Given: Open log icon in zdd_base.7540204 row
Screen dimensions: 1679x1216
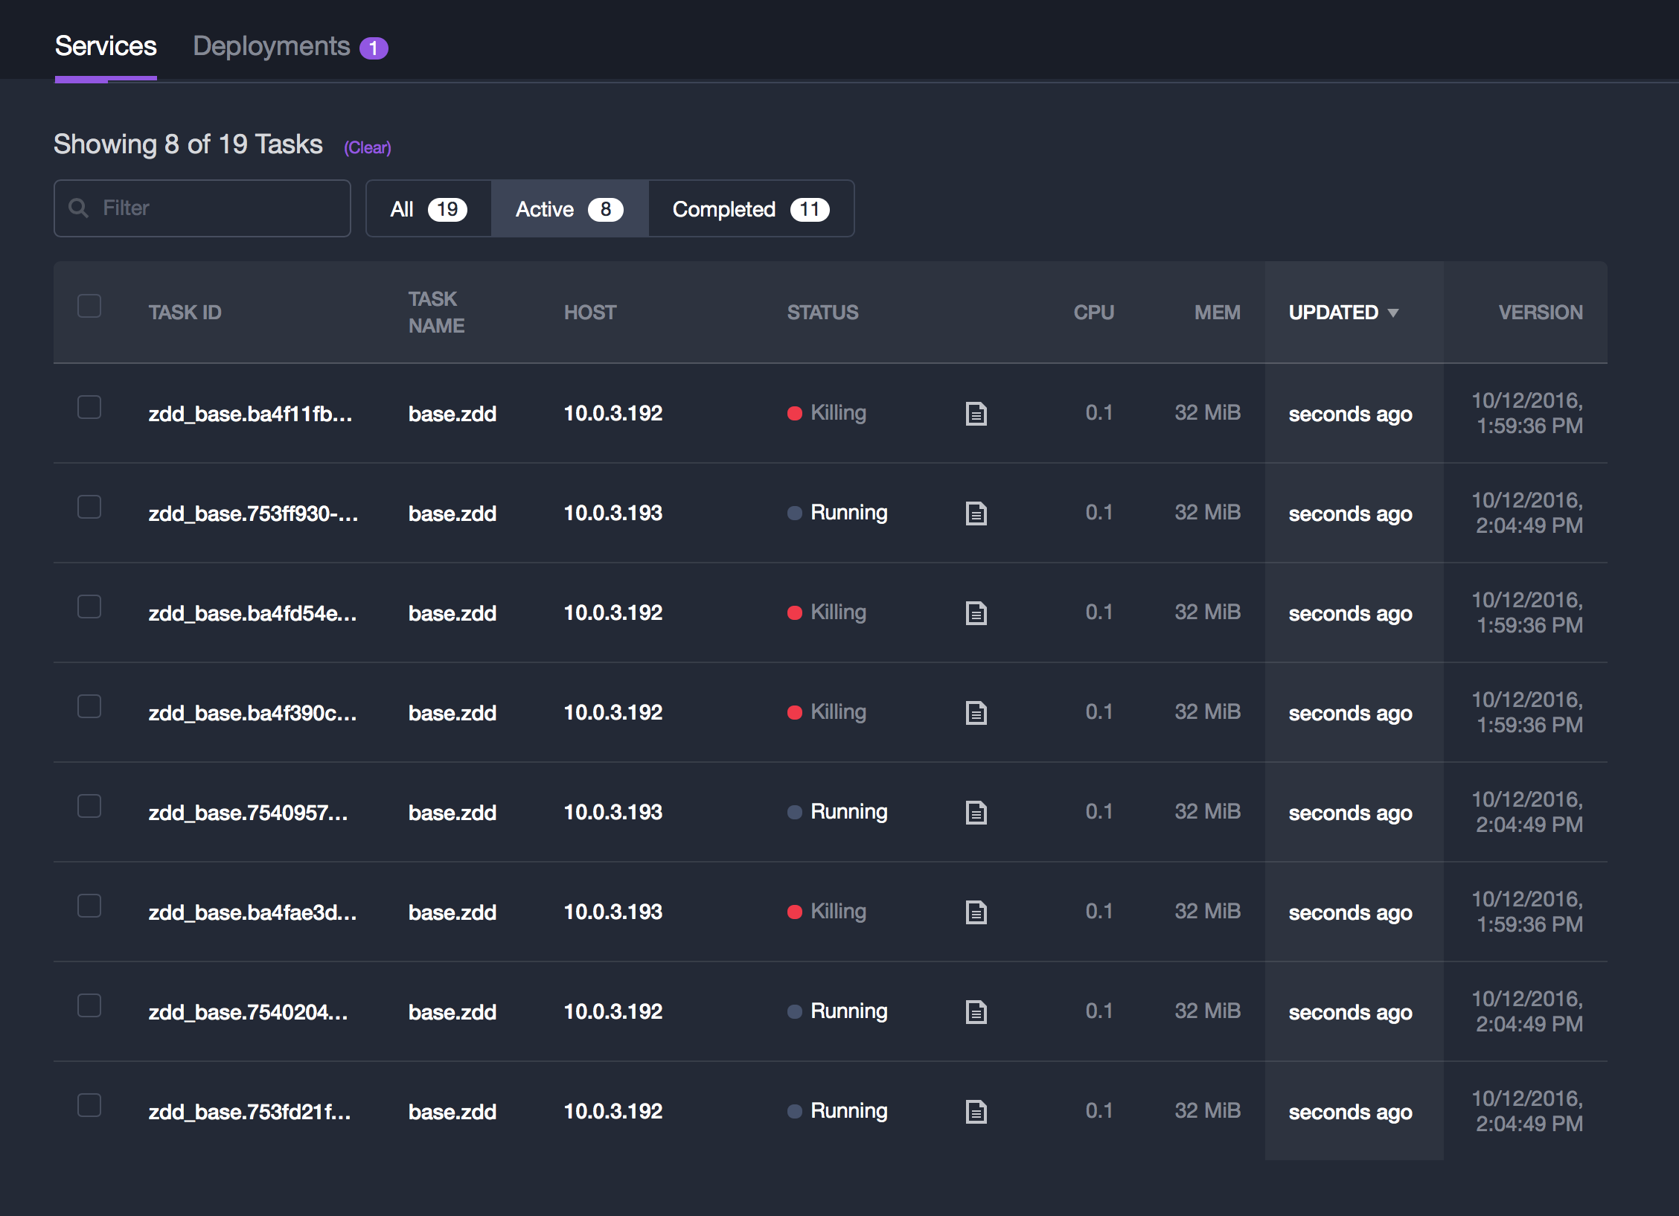Looking at the screenshot, I should 976,1011.
